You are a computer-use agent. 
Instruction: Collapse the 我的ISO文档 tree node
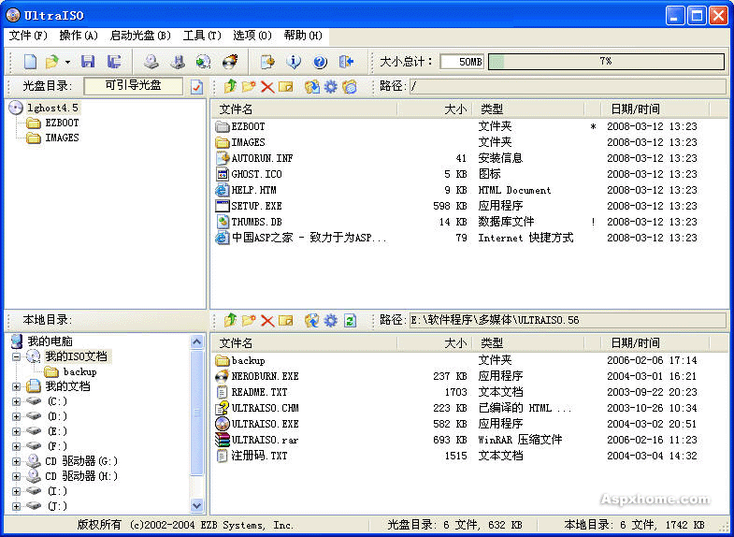[x=17, y=356]
